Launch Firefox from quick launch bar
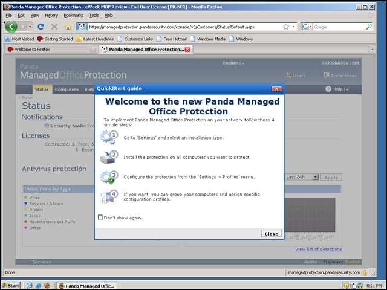 coord(47,286)
